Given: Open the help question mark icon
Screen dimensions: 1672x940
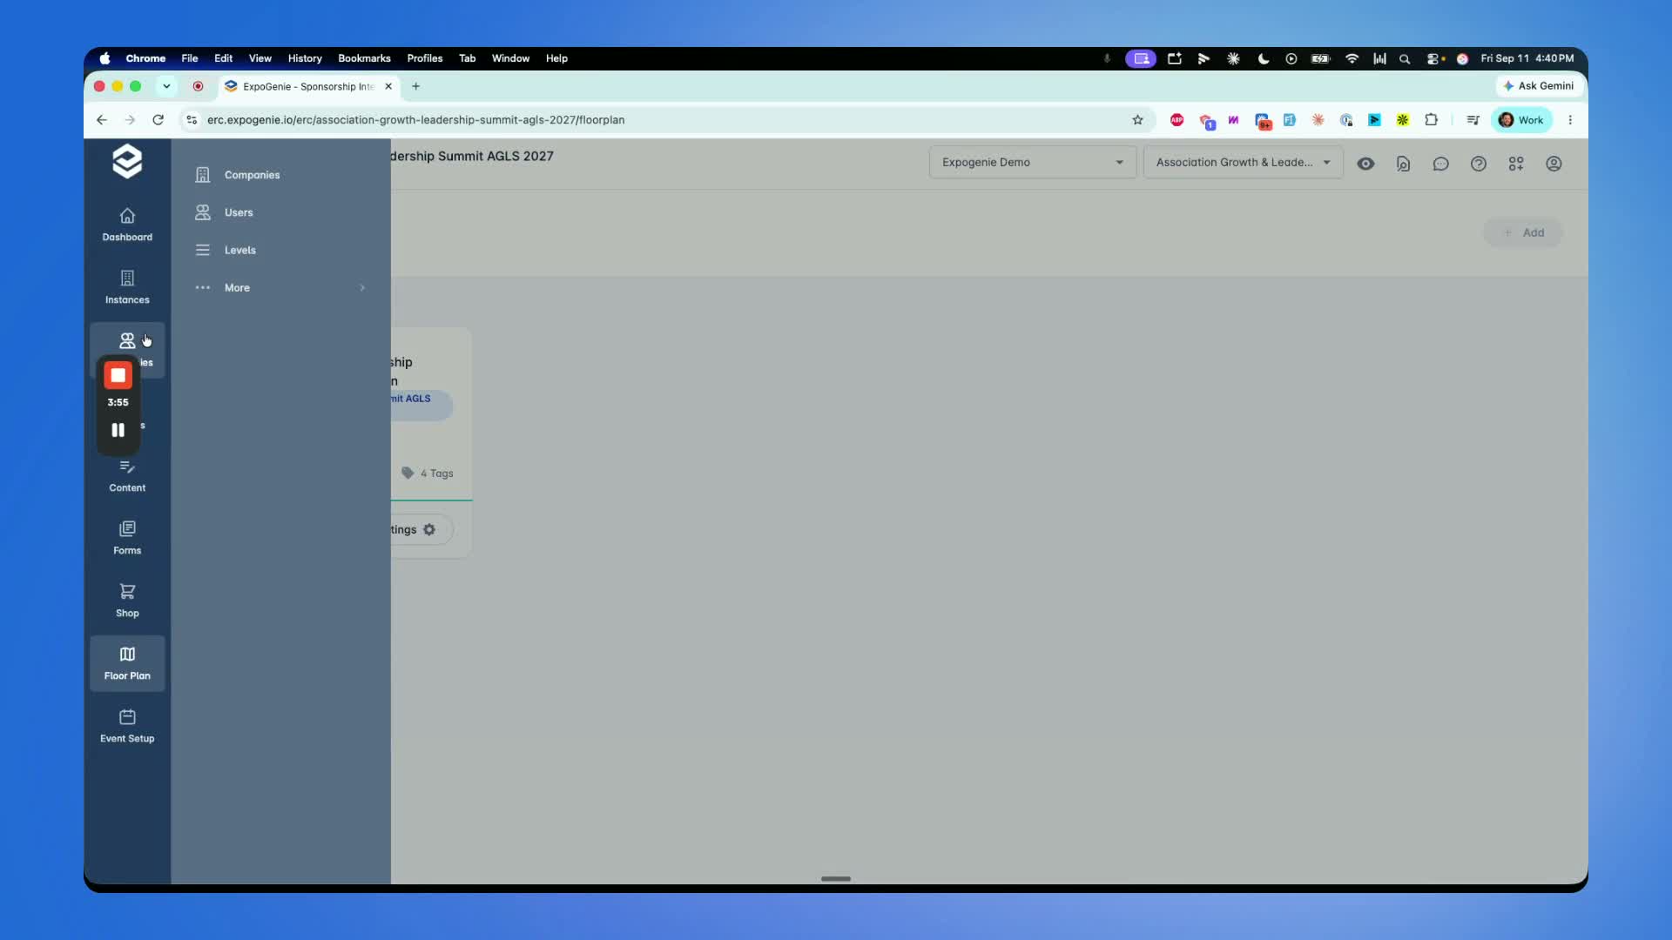Looking at the screenshot, I should (1479, 164).
